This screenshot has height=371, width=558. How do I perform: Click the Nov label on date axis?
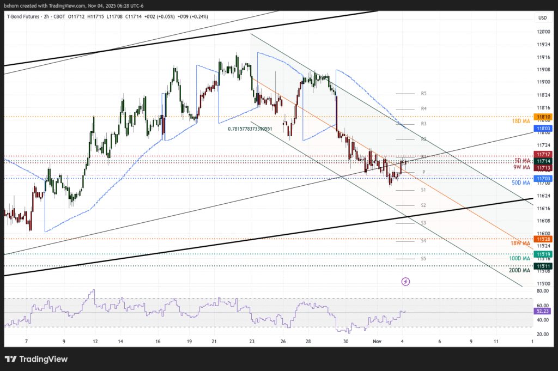377,341
